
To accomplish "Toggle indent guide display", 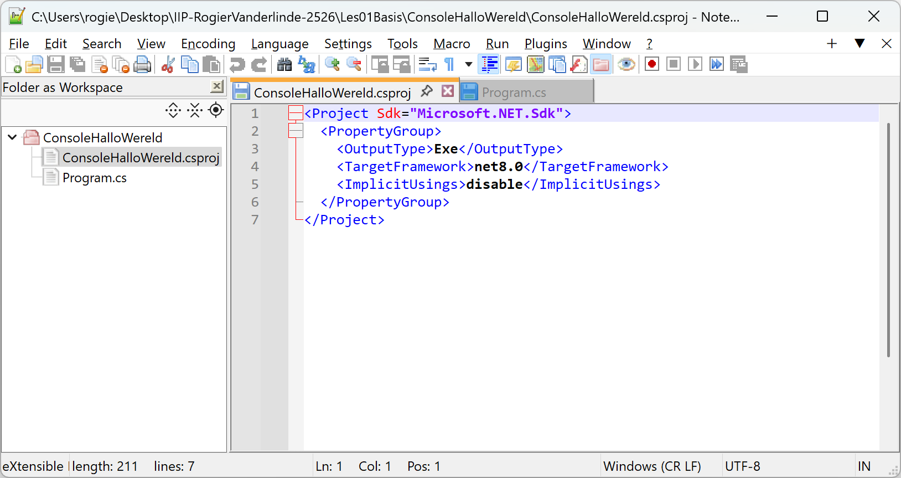I will [x=490, y=65].
